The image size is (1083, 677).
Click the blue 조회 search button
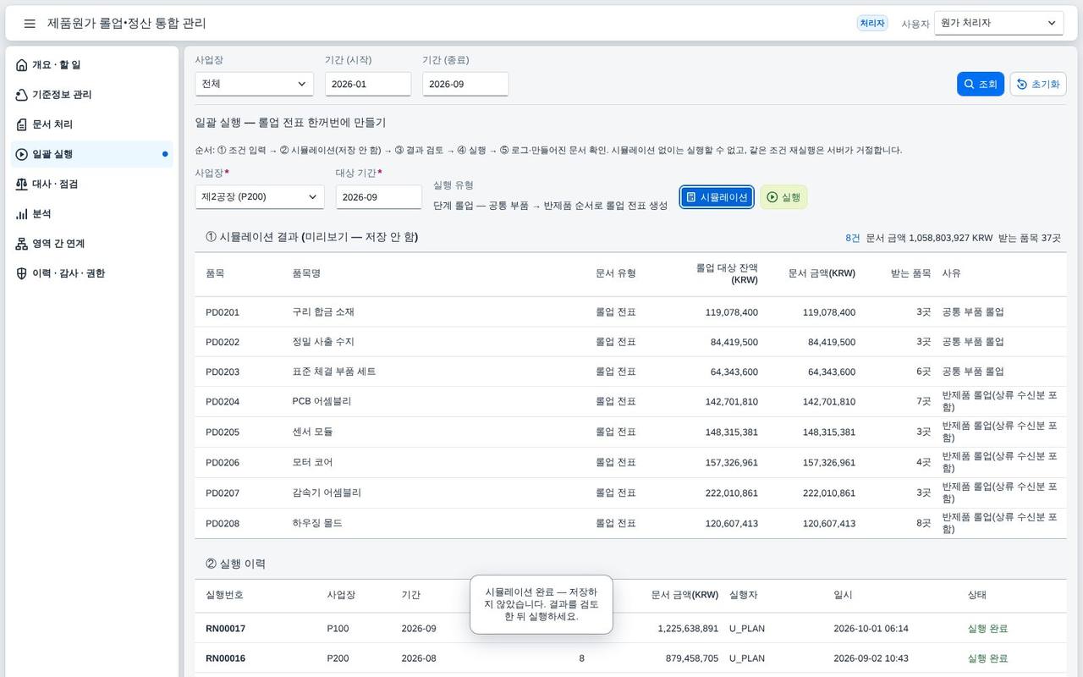(981, 84)
